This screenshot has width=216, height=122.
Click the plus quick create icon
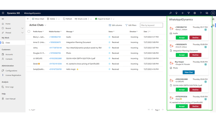[183, 13]
